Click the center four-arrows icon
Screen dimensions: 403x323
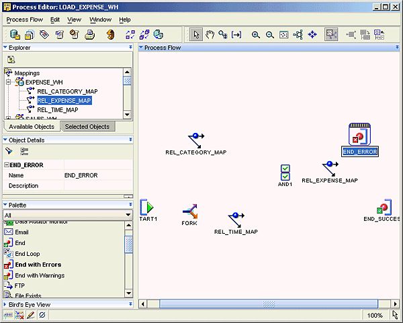[312, 34]
